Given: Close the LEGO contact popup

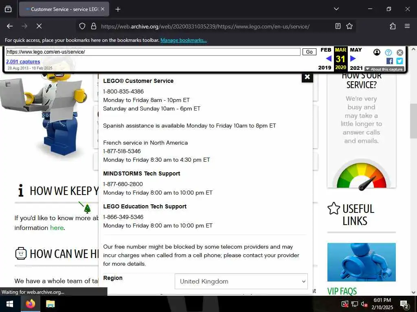Looking at the screenshot, I should tap(307, 77).
